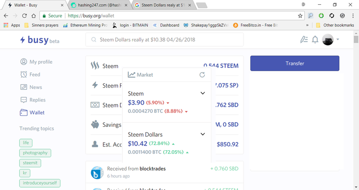
Task: Click the Transfer button
Action: (x=294, y=63)
